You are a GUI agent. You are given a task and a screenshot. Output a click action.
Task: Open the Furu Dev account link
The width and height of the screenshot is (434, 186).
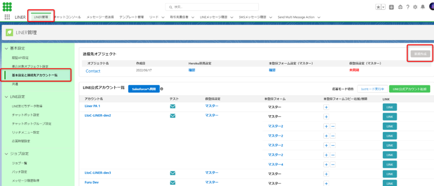[91, 182]
